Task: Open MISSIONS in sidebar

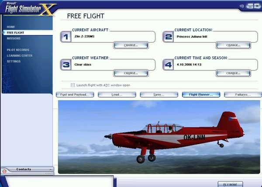Action: [14, 38]
